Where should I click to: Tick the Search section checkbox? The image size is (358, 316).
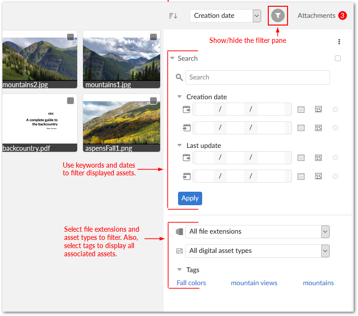pyautogui.click(x=338, y=58)
